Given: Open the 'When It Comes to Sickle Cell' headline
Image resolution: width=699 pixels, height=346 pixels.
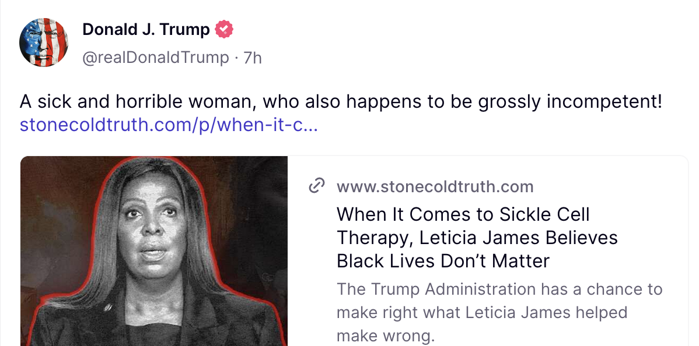Looking at the screenshot, I should (x=463, y=214).
